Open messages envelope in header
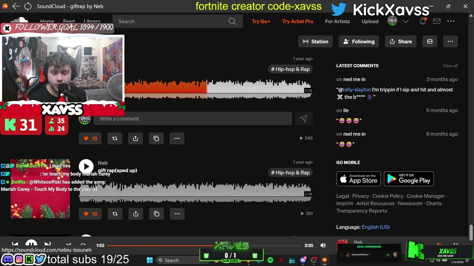The height and width of the screenshot is (266, 474). [x=437, y=21]
